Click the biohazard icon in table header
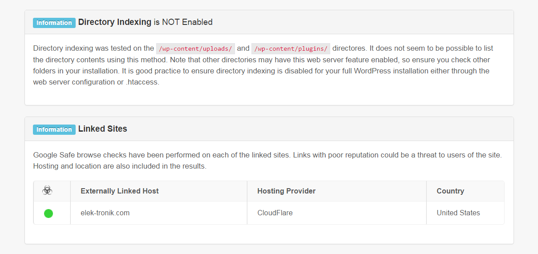 coord(47,191)
